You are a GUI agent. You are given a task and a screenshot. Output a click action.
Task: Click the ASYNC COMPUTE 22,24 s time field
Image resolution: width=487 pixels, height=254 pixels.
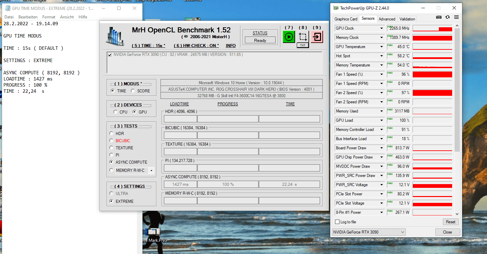289,184
